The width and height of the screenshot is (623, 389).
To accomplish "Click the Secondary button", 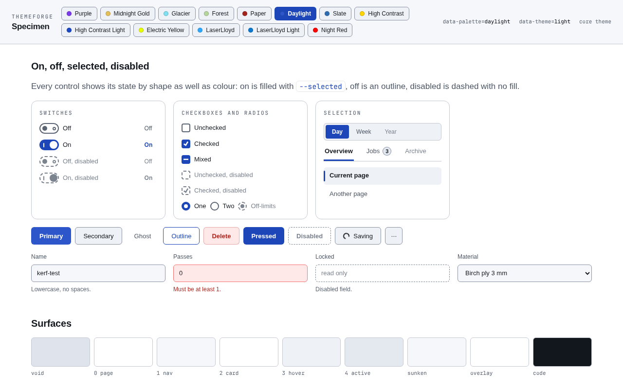I will pos(98,236).
